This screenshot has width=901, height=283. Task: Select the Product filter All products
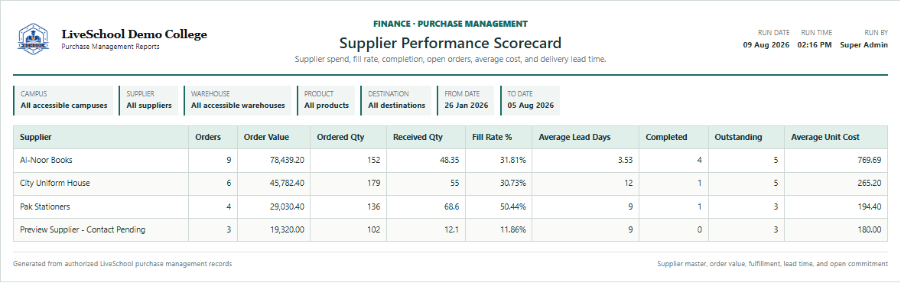point(327,101)
